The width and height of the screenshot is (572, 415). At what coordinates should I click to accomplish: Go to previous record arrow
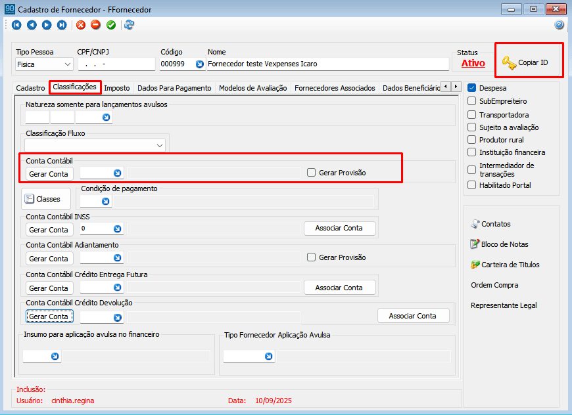click(x=32, y=25)
